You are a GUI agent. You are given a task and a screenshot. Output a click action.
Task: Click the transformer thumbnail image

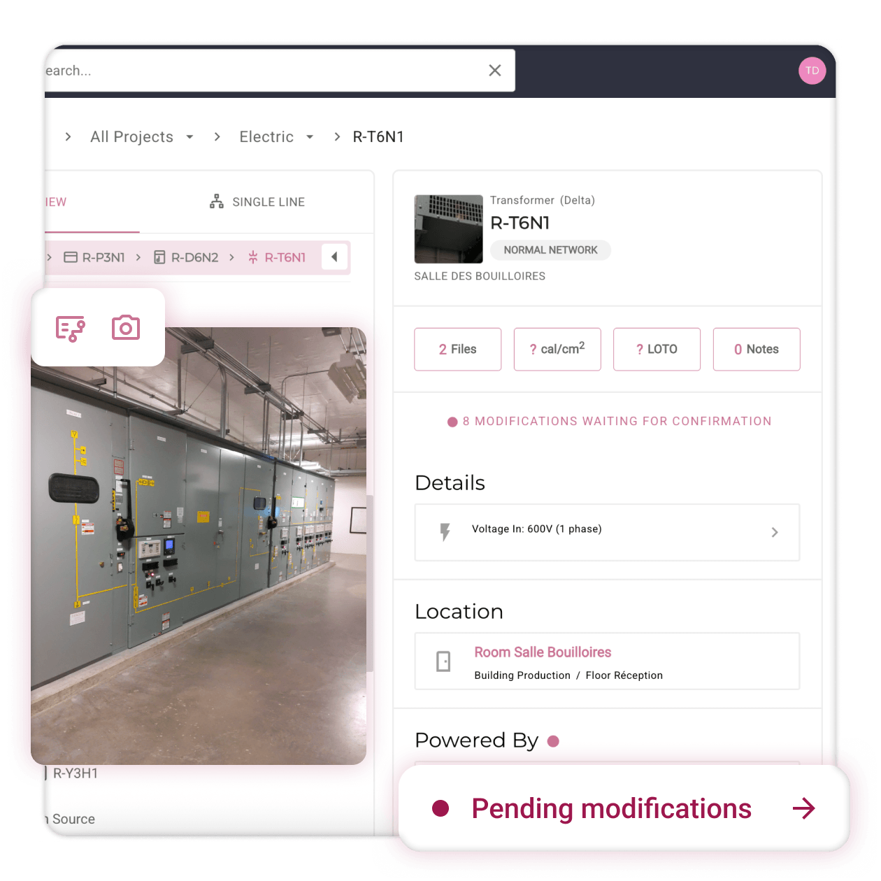[449, 229]
